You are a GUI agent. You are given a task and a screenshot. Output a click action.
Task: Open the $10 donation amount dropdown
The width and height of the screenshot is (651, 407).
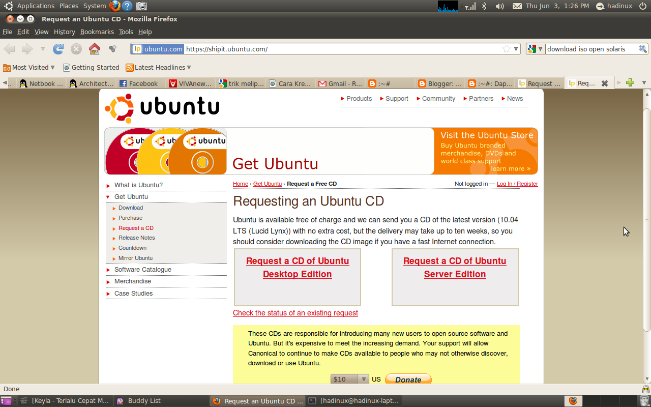pyautogui.click(x=363, y=379)
